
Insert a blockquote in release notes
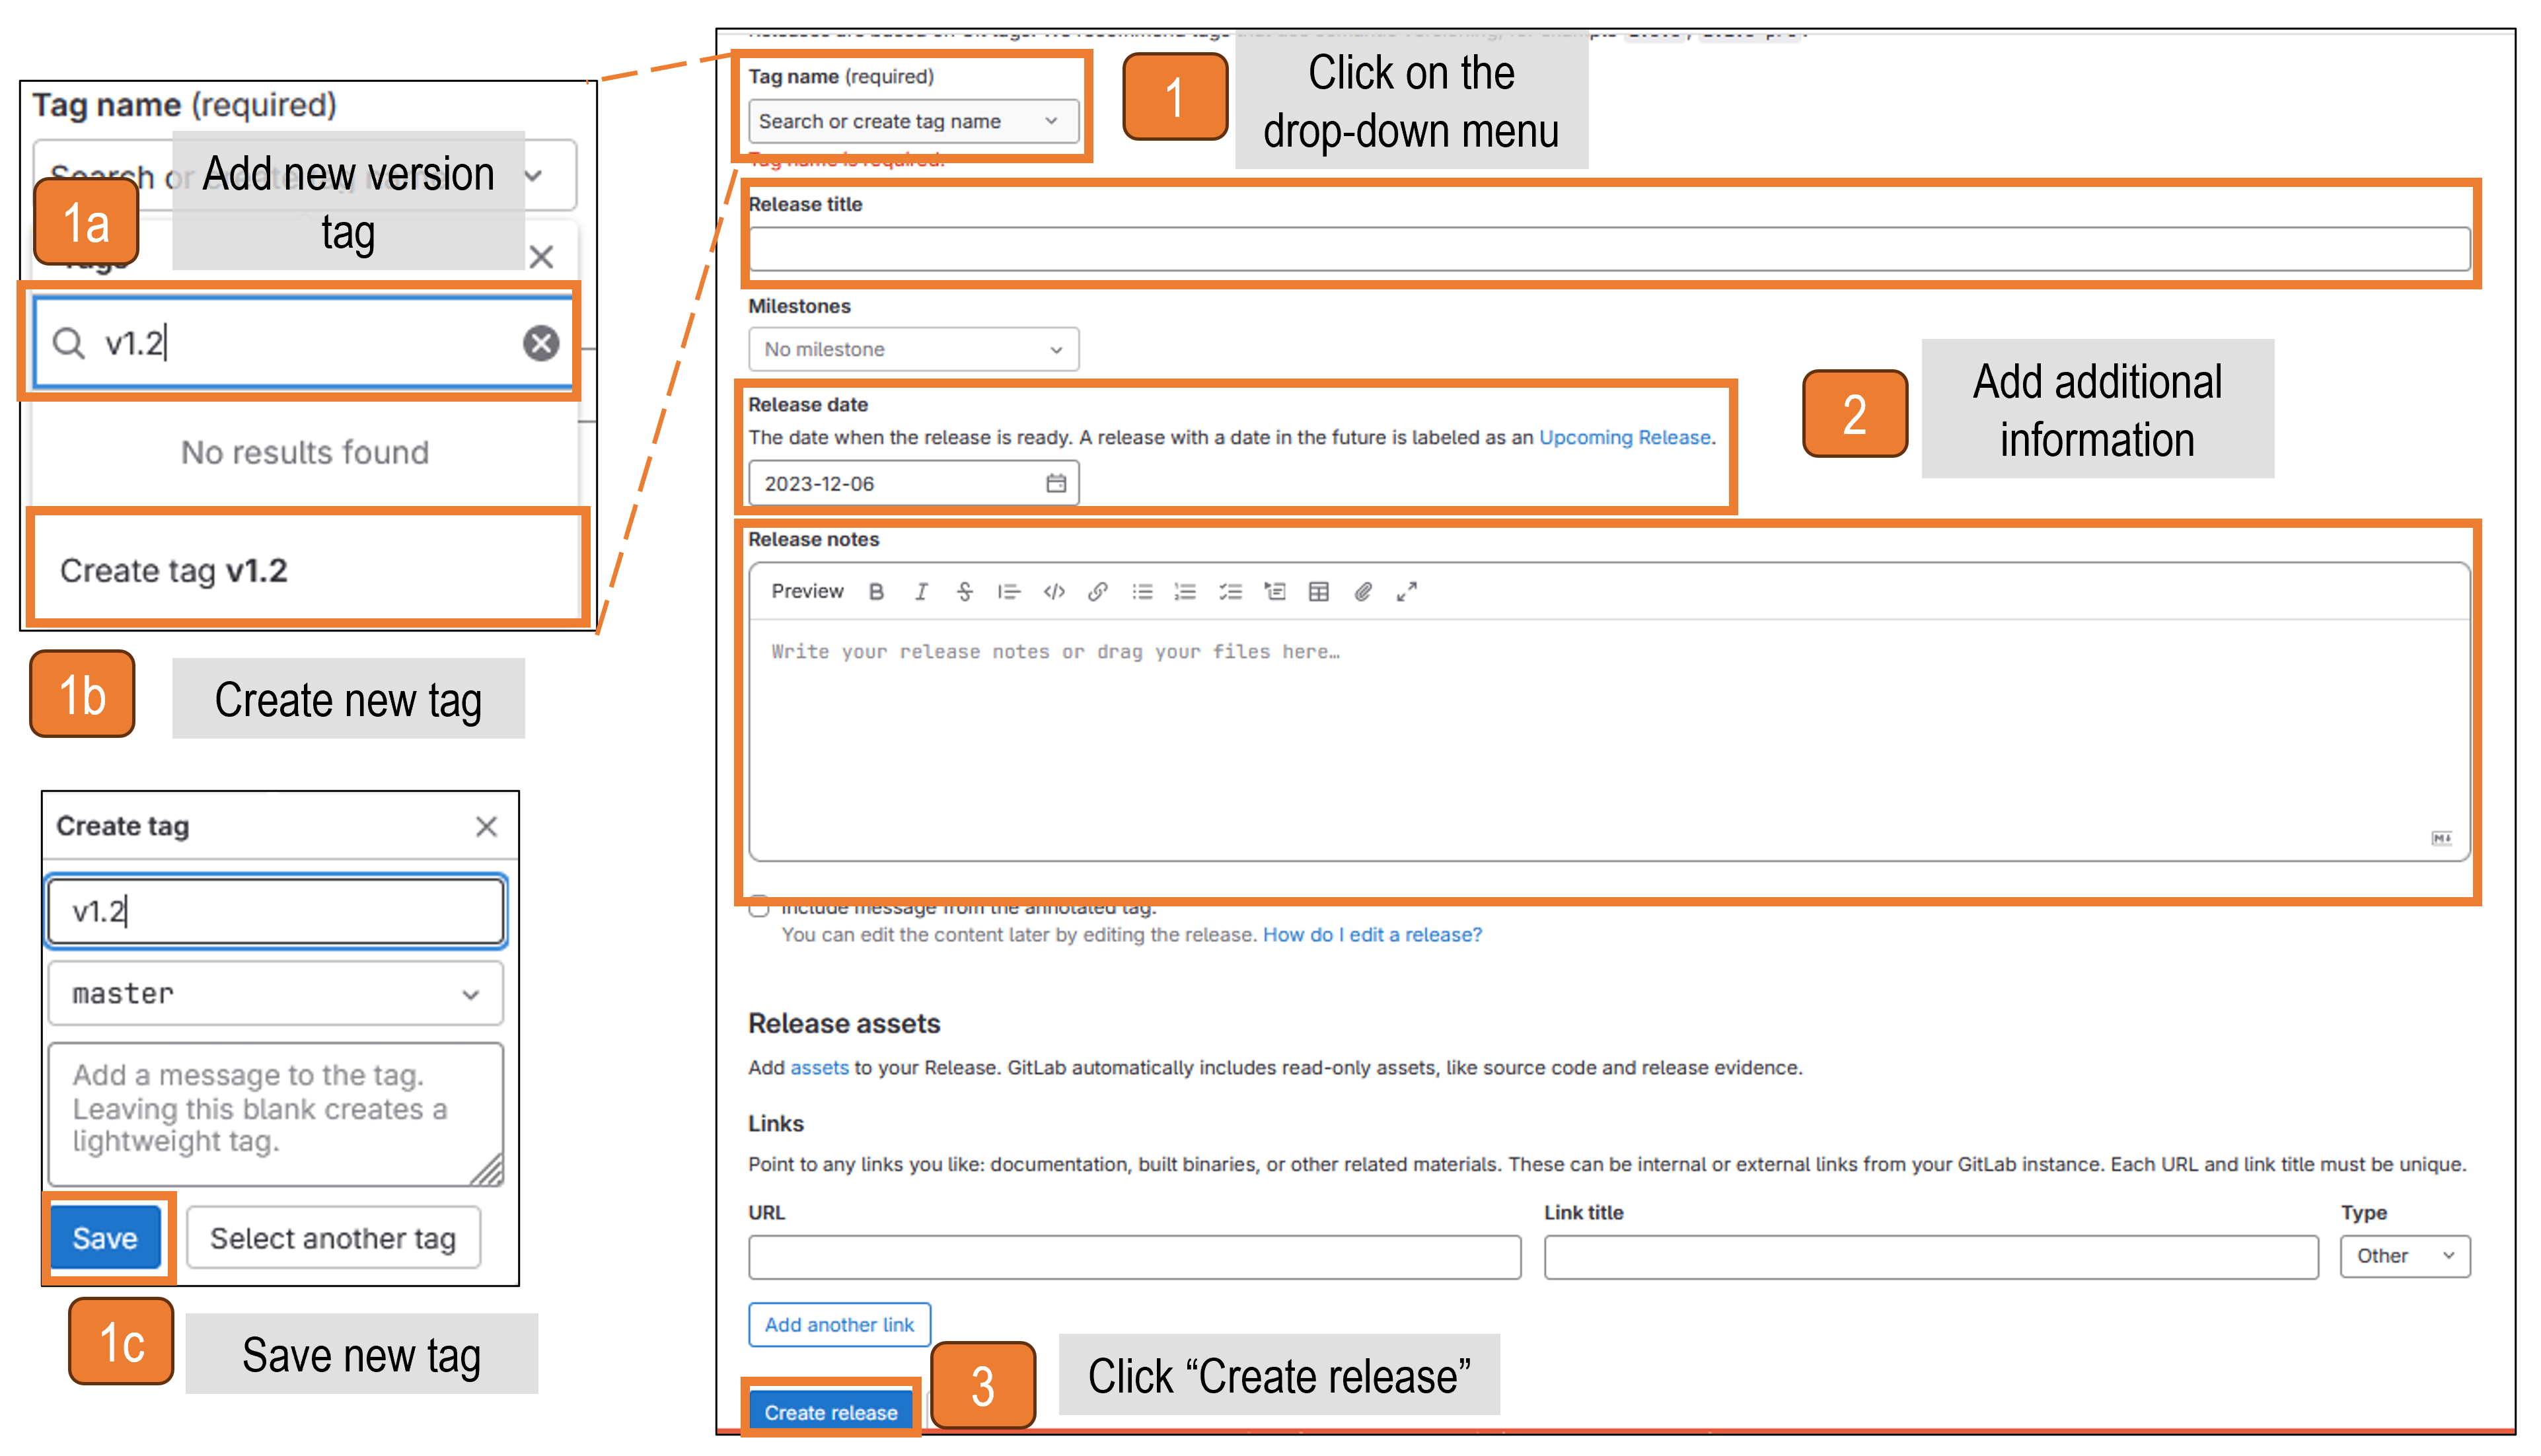coord(1009,592)
